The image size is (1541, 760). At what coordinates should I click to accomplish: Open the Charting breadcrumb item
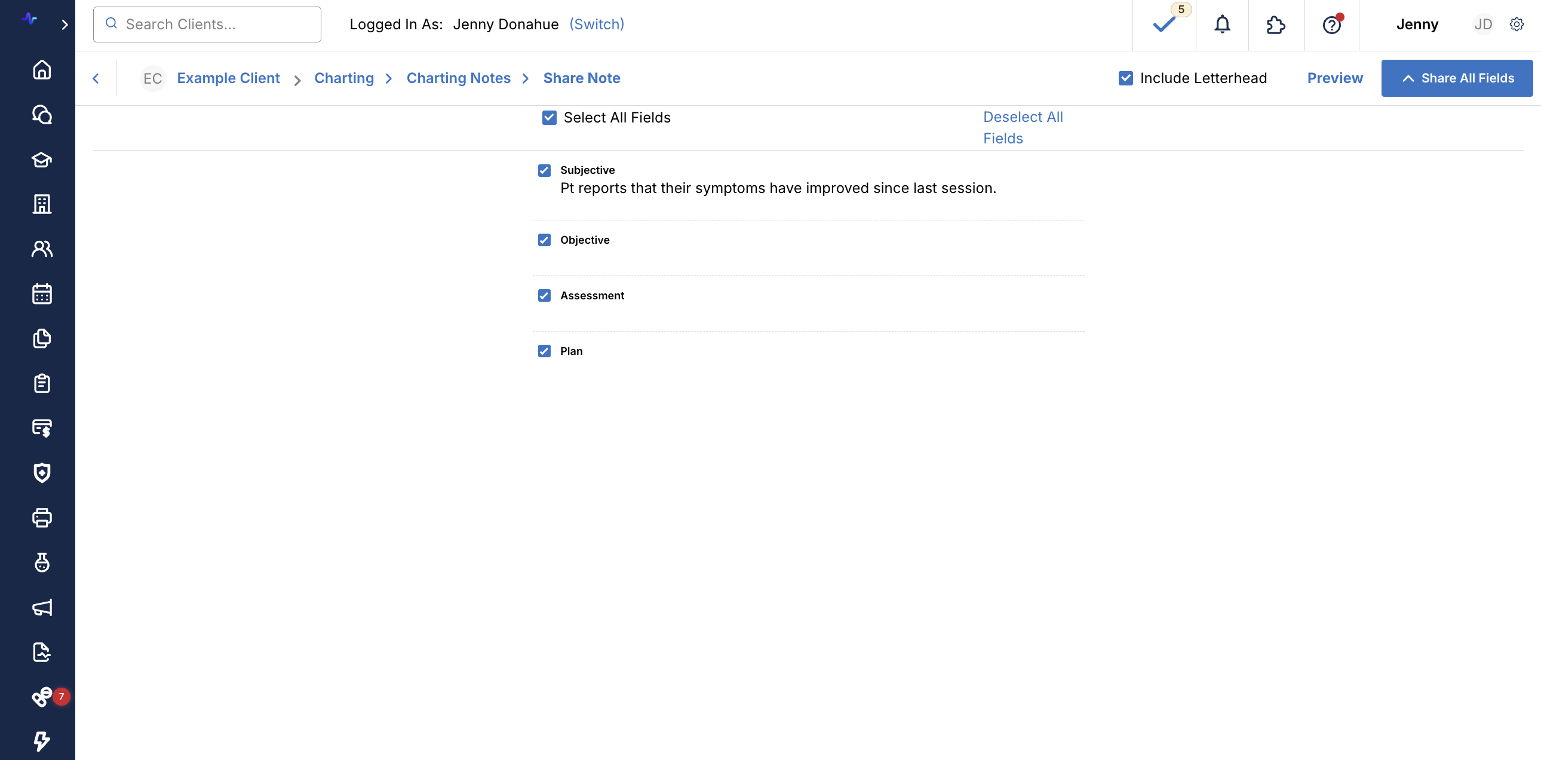344,78
